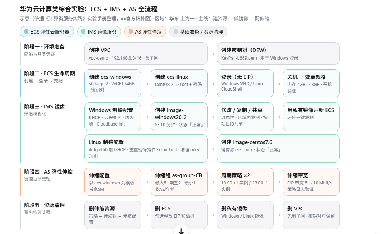Click the 阶段二 · ECS 生命周期 heading

tap(49, 73)
